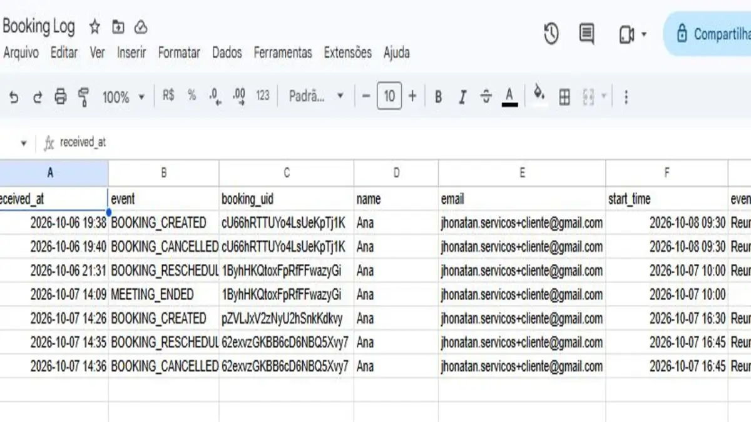This screenshot has height=422, width=751.
Task: Open the Ajuda menu
Action: (x=397, y=53)
